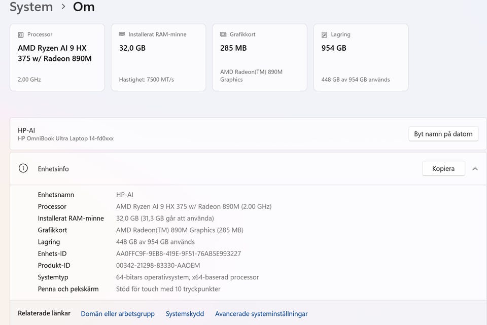Click the Enhets-ID row label
The image size is (487, 325).
52,254
